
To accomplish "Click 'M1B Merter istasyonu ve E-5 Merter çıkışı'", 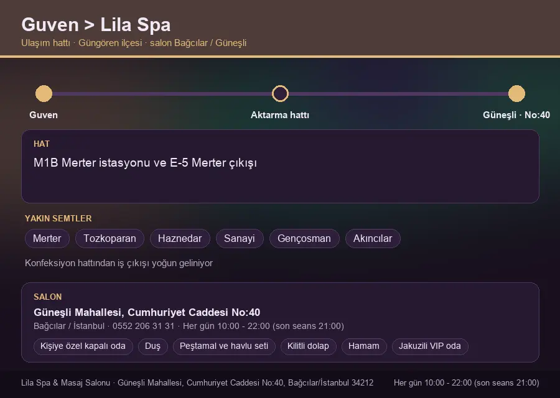I will [146, 163].
